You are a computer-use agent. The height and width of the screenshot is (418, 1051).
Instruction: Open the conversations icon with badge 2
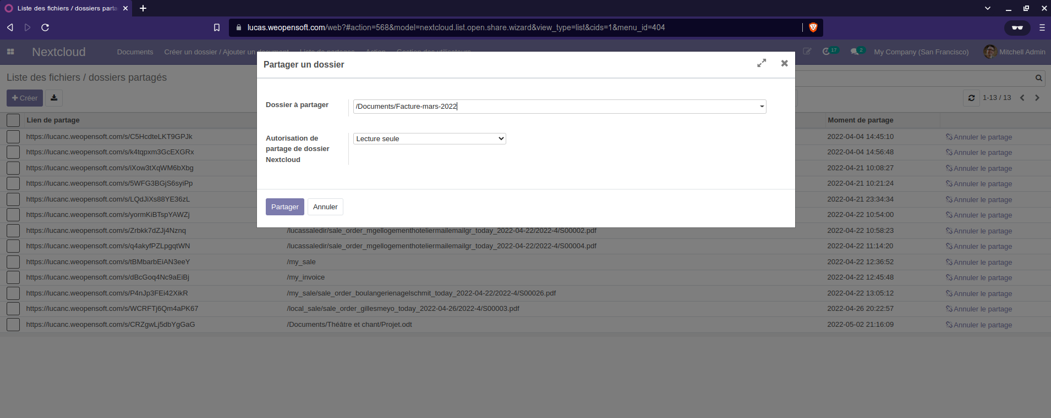[857, 51]
